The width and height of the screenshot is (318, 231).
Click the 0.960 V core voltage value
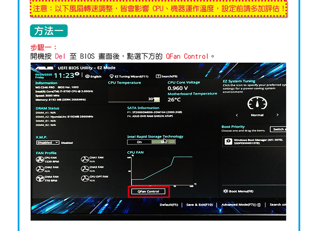pos(178,88)
